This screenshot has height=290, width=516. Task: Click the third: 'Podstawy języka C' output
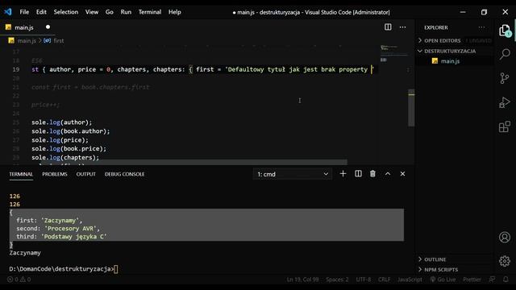click(x=61, y=236)
